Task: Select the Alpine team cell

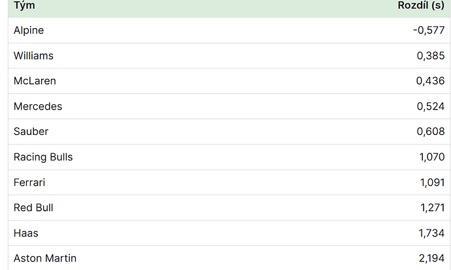Action: pos(29,30)
